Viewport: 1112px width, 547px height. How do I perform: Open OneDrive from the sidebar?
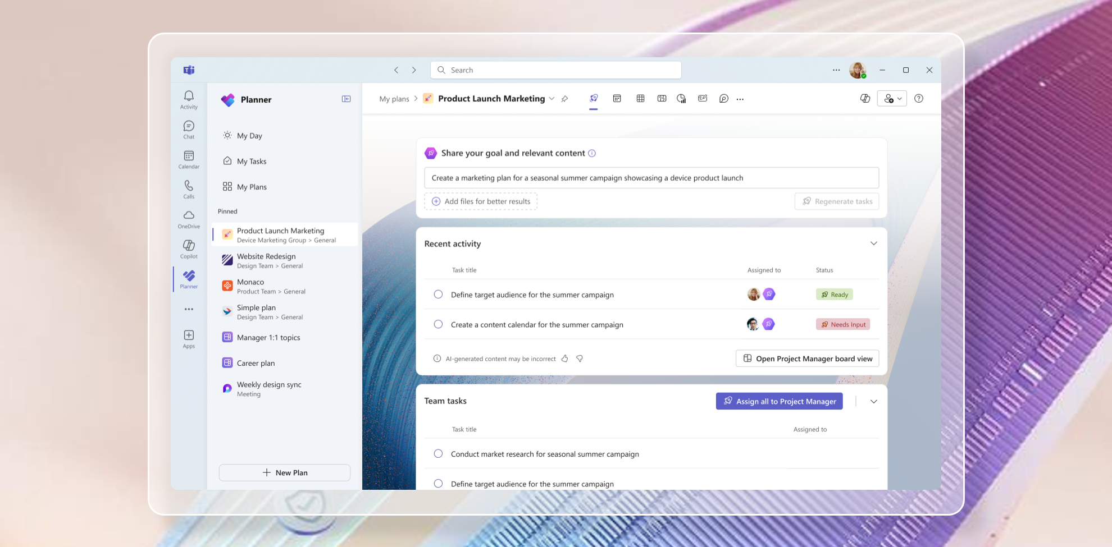coord(189,219)
